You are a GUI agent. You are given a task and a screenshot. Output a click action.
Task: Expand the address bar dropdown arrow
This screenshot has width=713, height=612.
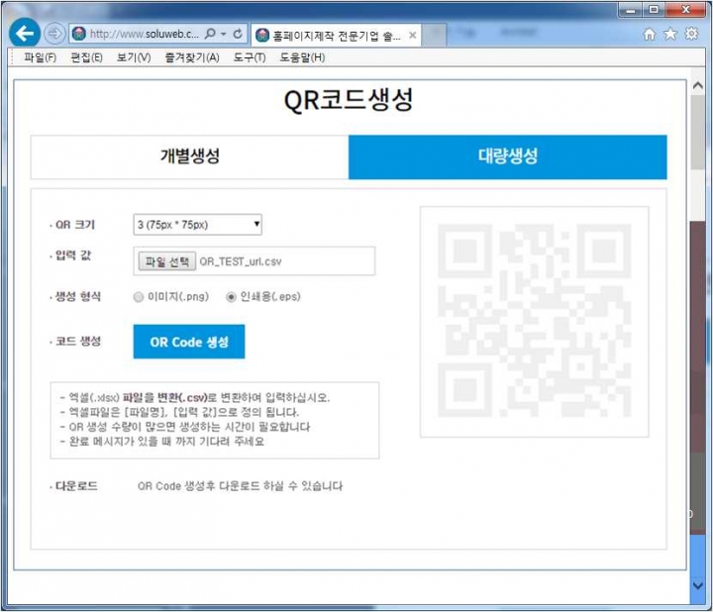click(223, 34)
